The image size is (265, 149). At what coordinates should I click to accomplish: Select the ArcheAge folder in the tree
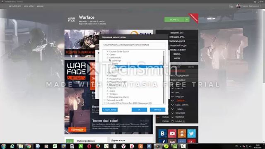117,60
